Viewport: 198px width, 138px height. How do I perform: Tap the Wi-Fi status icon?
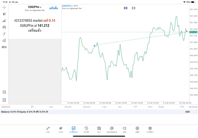184,2
